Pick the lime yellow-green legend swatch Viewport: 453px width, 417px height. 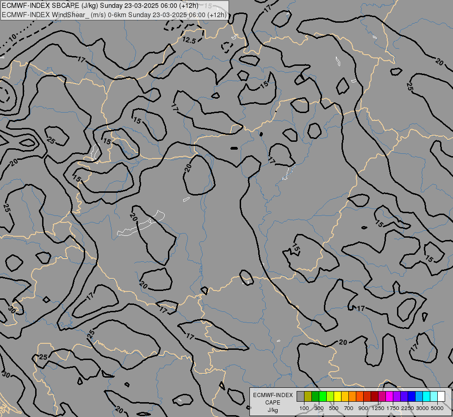330,397
